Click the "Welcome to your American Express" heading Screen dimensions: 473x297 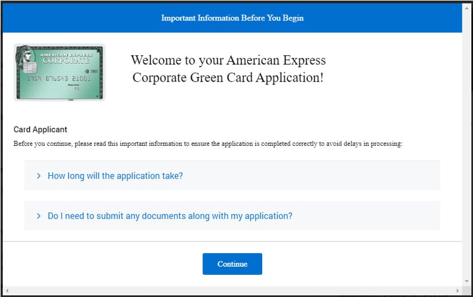228,69
